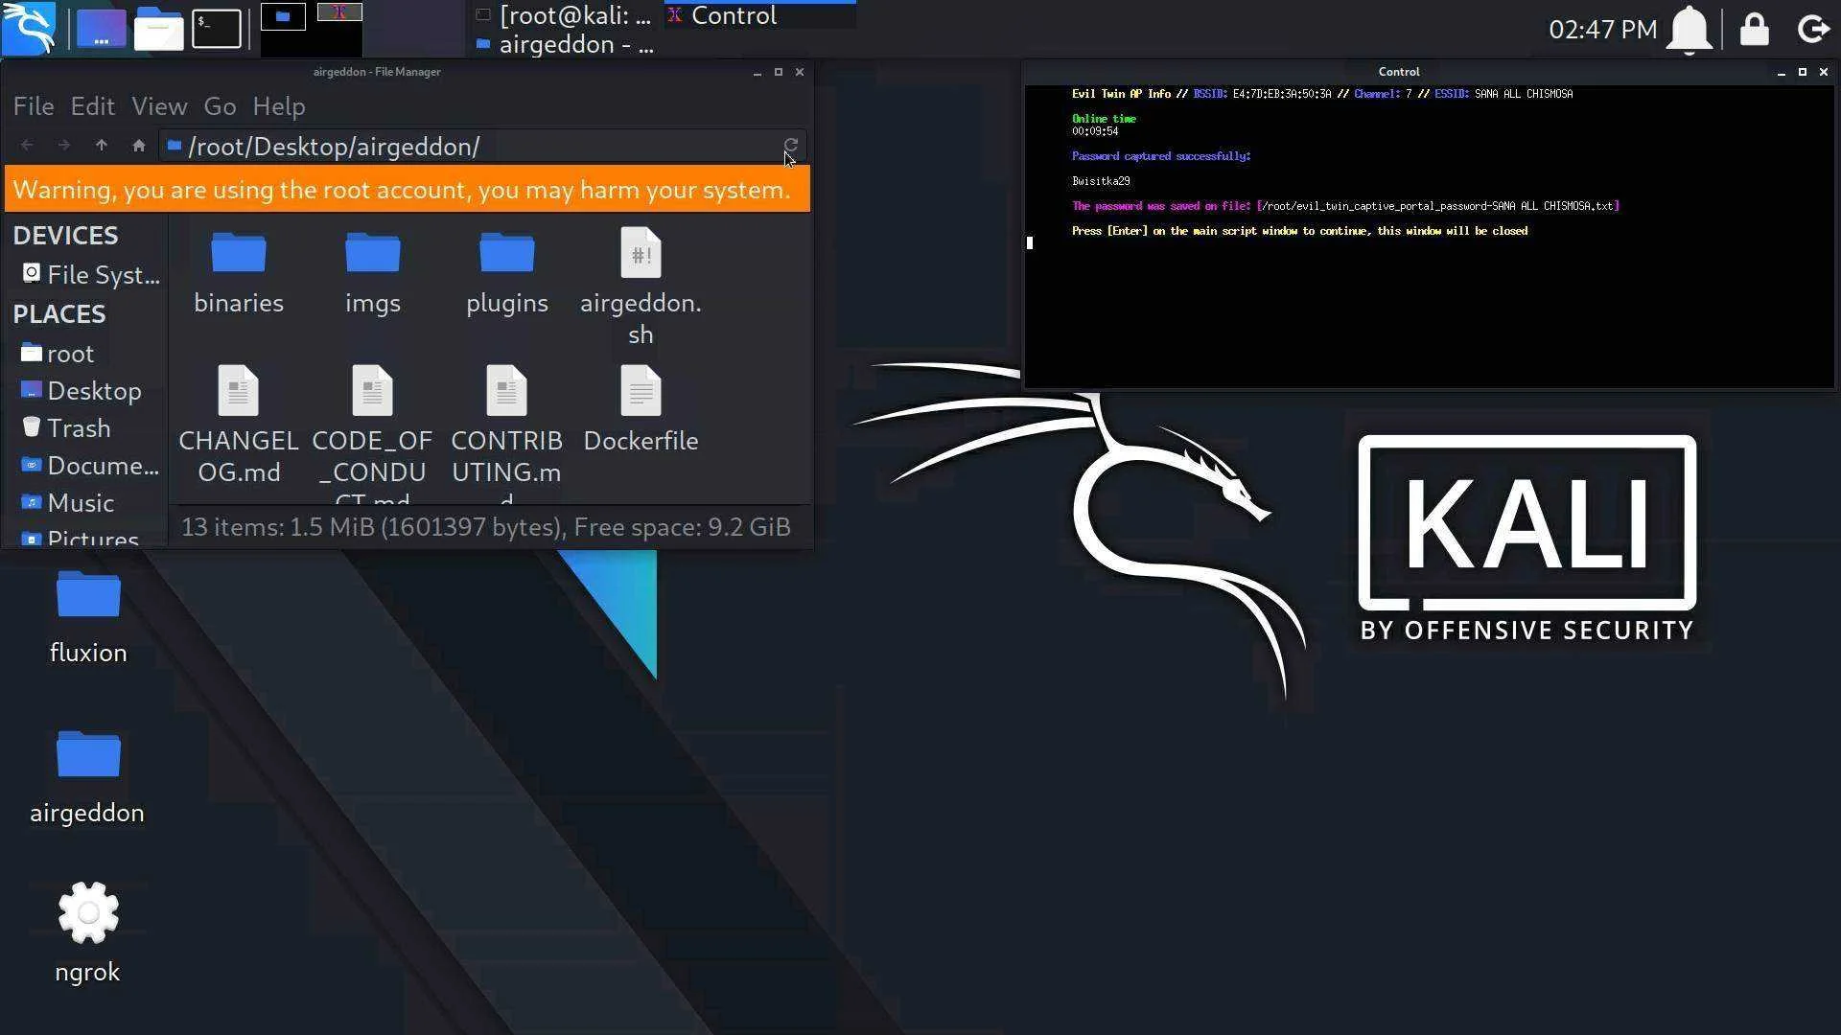Click the saved password file path text
Screen dimensions: 1841x1035
[1438, 206]
